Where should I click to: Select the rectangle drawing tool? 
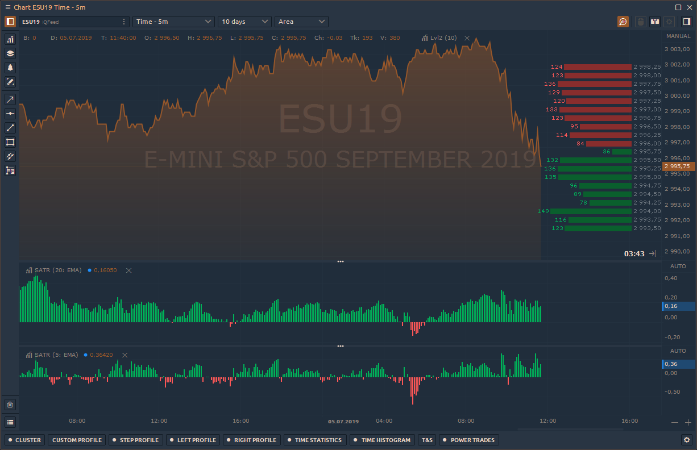(x=10, y=142)
